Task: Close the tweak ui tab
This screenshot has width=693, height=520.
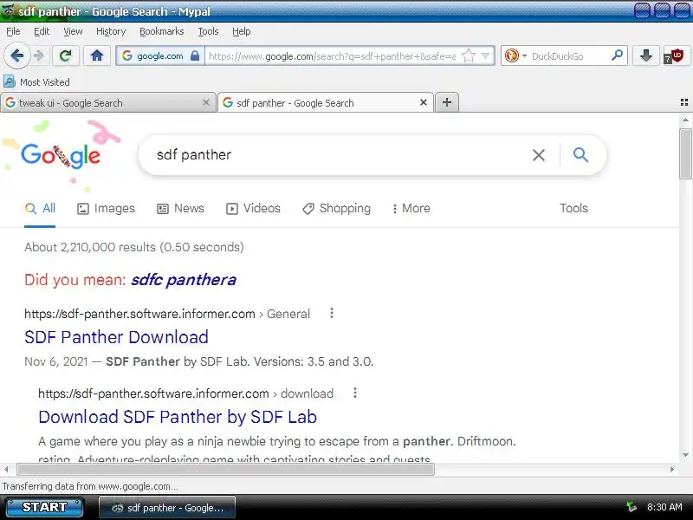Action: [205, 102]
